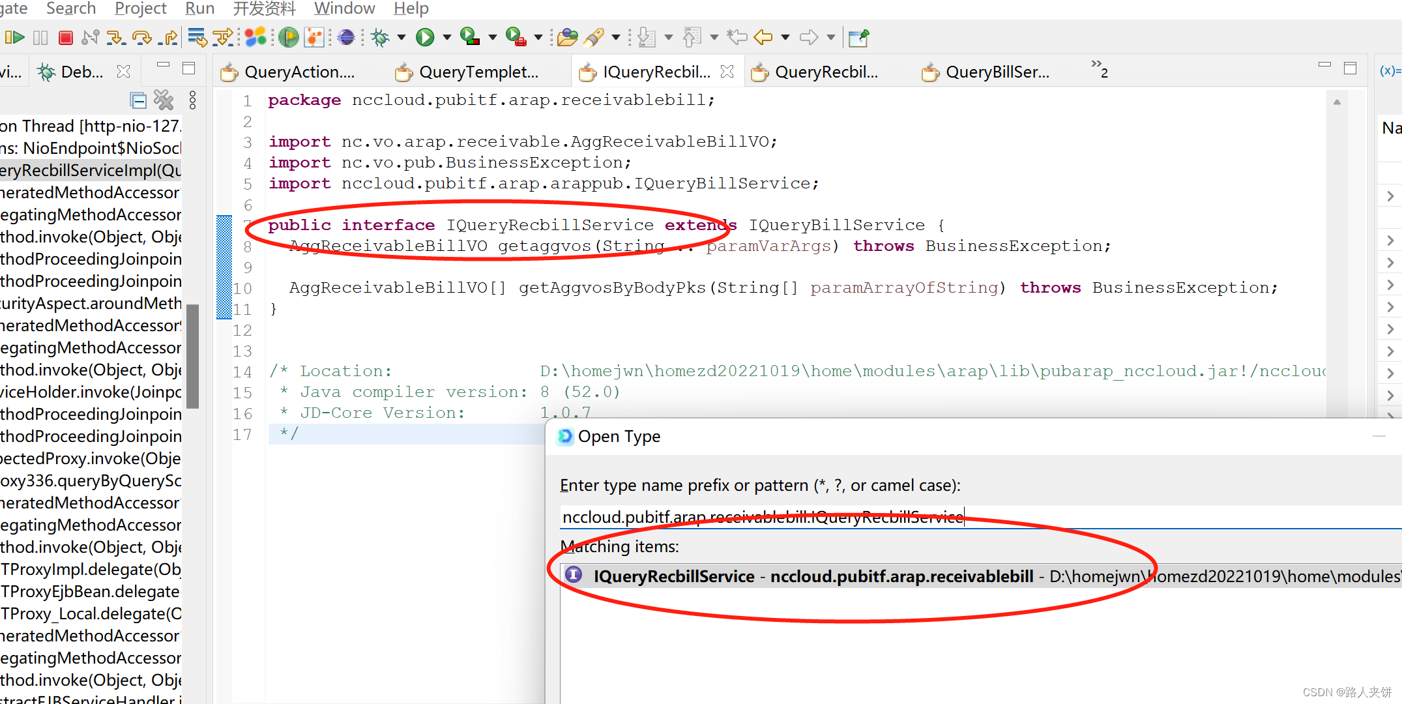Open the Debug view three-dot menu

coord(192,100)
